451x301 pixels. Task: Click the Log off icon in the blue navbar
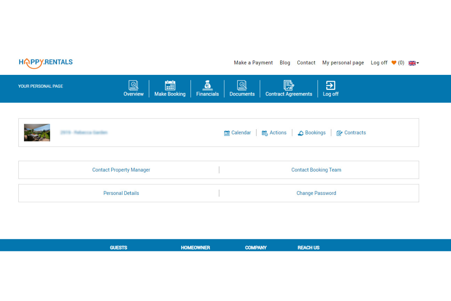click(x=330, y=85)
